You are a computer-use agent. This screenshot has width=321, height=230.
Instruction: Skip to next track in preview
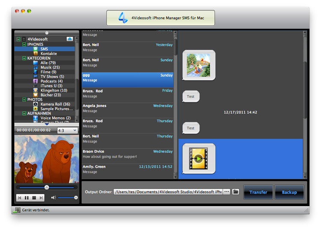point(41,198)
